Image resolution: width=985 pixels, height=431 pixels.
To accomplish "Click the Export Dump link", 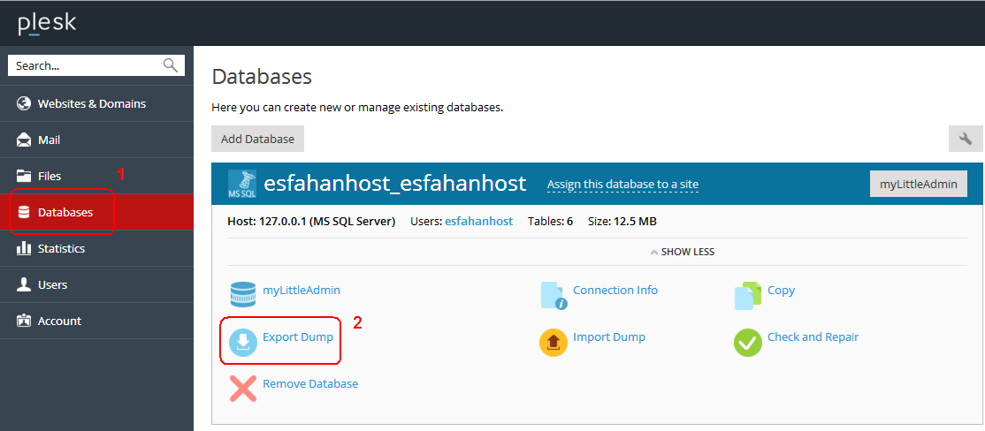I will [x=298, y=337].
